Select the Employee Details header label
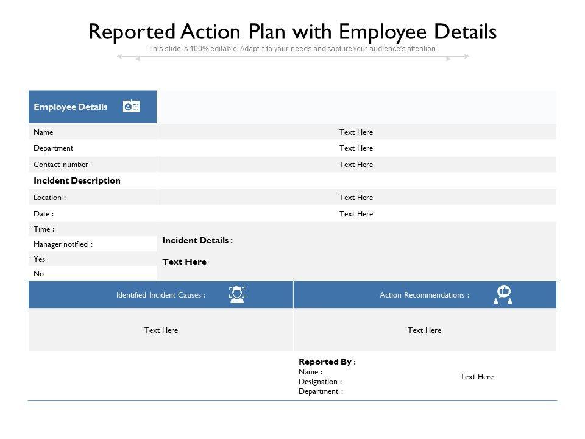The width and height of the screenshot is (585, 439). coord(71,107)
